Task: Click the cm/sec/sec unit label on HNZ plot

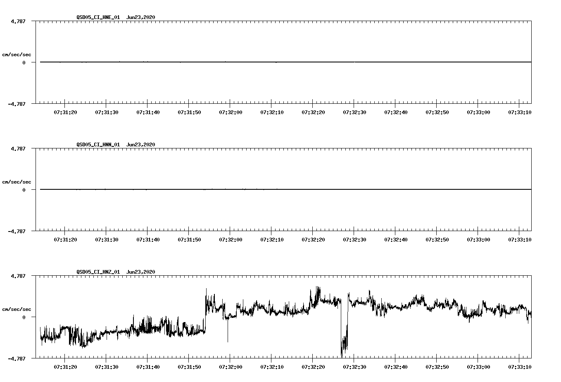Action: coord(17,309)
